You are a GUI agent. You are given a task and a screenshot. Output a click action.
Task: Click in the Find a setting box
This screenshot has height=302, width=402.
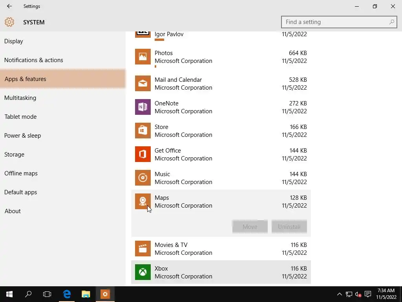(339, 22)
